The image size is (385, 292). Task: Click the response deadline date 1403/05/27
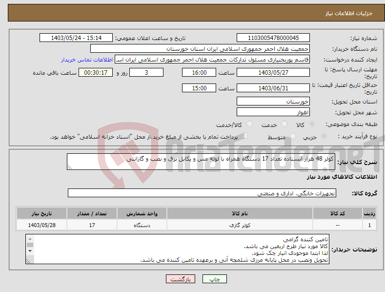pyautogui.click(x=273, y=72)
